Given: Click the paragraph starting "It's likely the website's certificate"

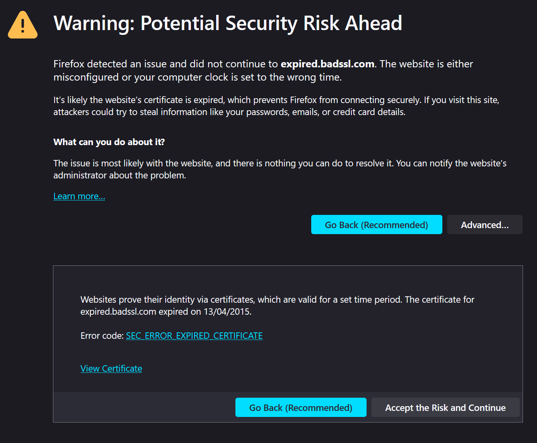Looking at the screenshot, I should click(x=276, y=106).
